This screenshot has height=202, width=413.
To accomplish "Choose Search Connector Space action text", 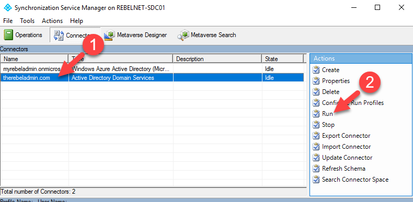I will tap(355, 180).
